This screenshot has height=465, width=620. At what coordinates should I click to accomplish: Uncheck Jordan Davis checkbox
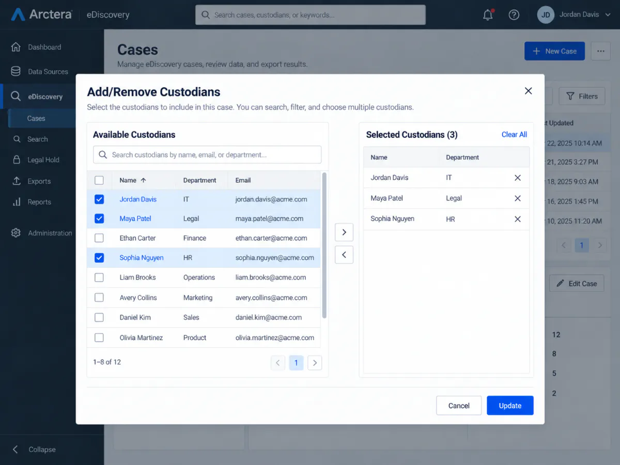tap(99, 199)
